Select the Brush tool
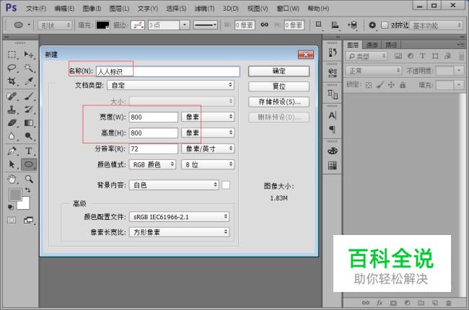469x310 pixels. click(29, 97)
